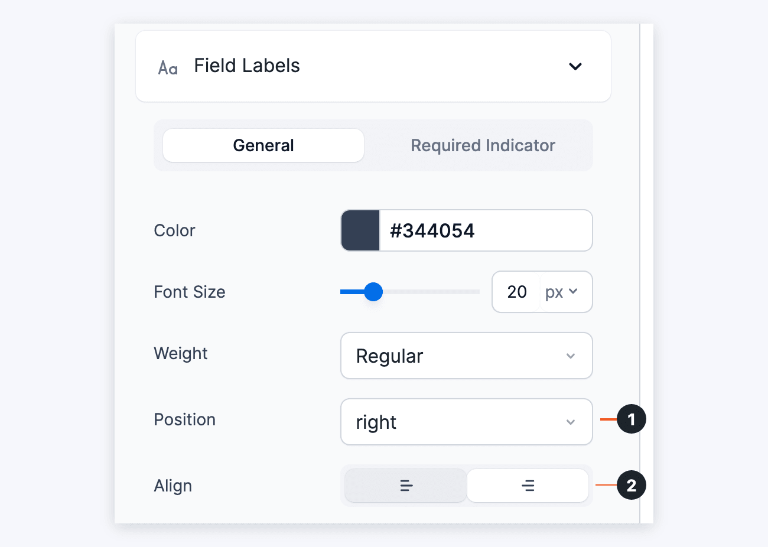Open the Required Indicator tab
This screenshot has width=768, height=547.
coord(483,145)
